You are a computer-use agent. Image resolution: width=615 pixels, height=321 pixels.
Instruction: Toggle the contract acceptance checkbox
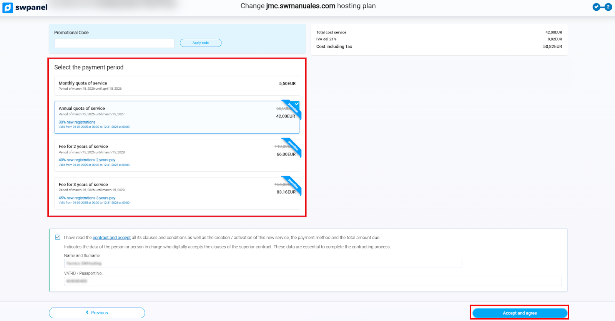tap(58, 237)
